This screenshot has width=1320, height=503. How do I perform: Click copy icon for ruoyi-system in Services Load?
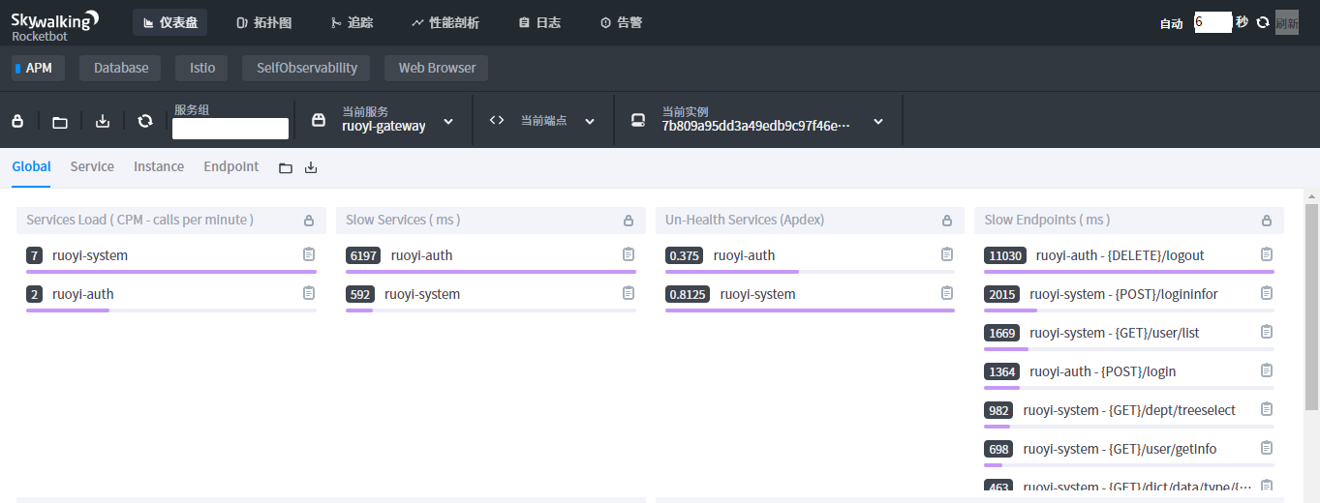coord(309,254)
